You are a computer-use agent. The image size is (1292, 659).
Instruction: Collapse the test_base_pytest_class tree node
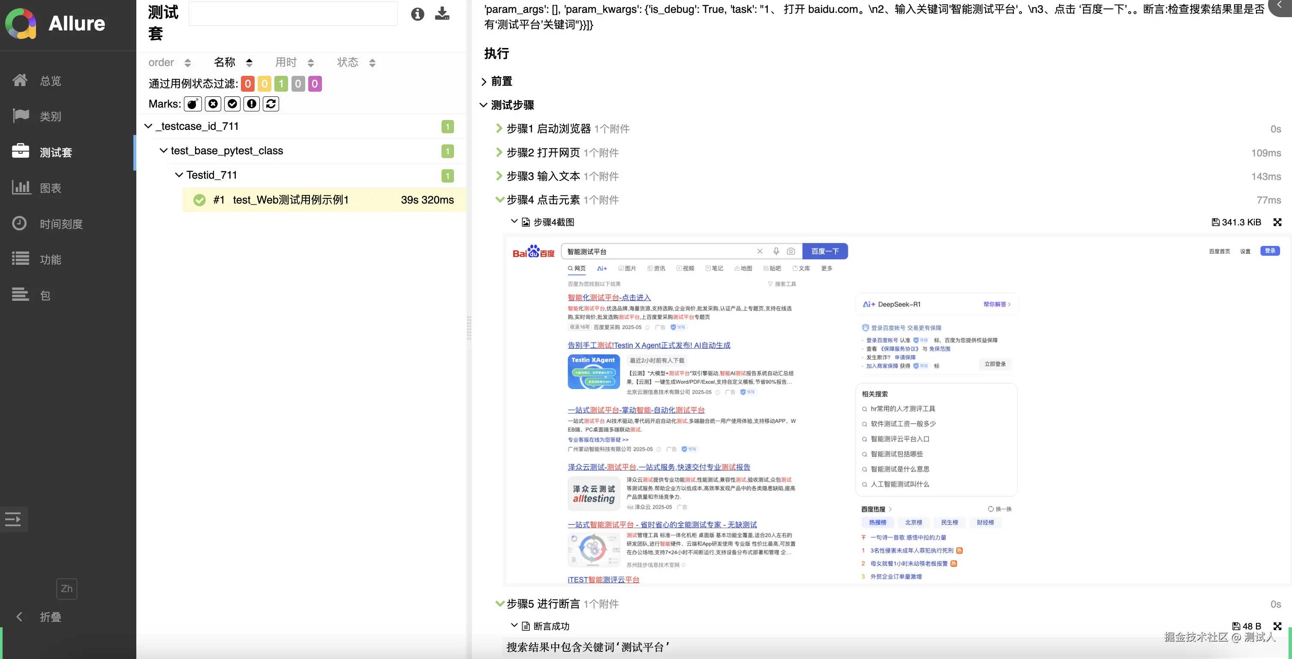tap(163, 150)
